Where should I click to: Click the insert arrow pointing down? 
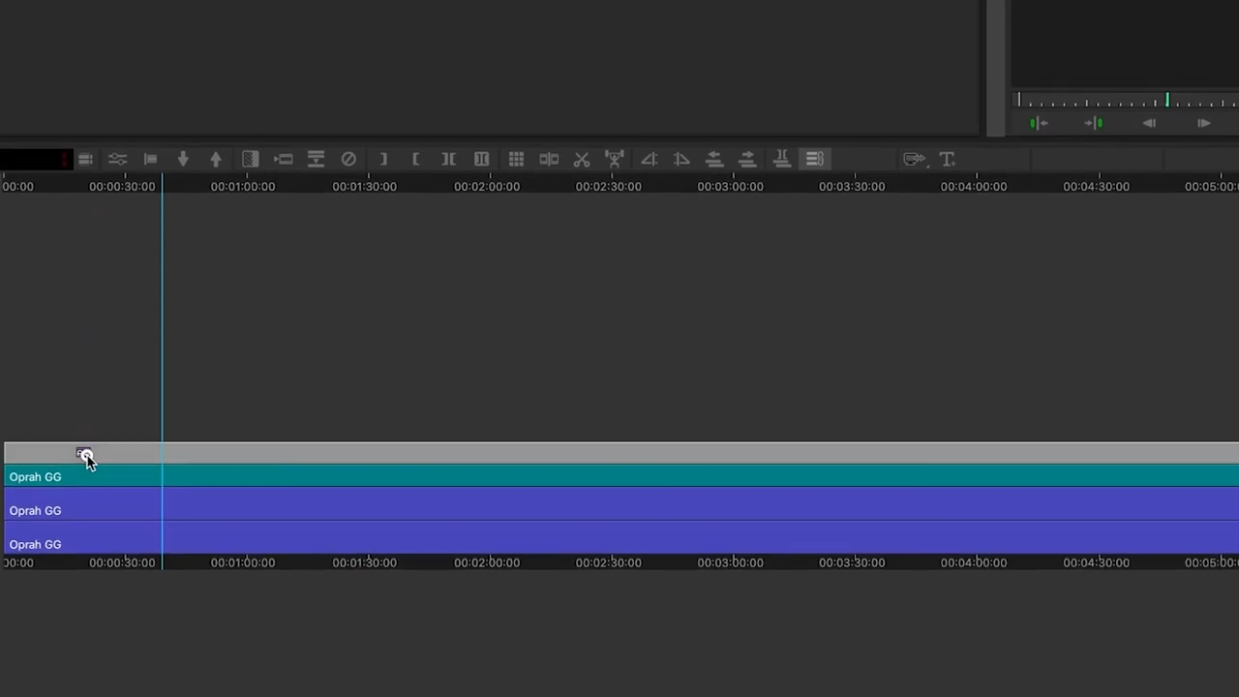point(183,159)
